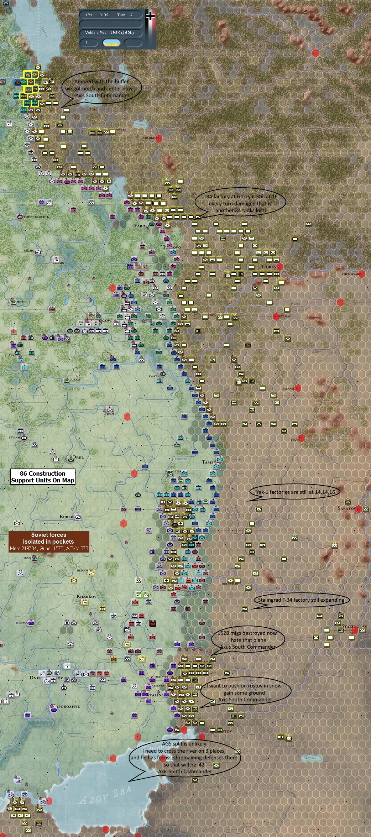This screenshot has height=837, width=371.
Task: Click the Gorky city label
Action: [x=269, y=267]
